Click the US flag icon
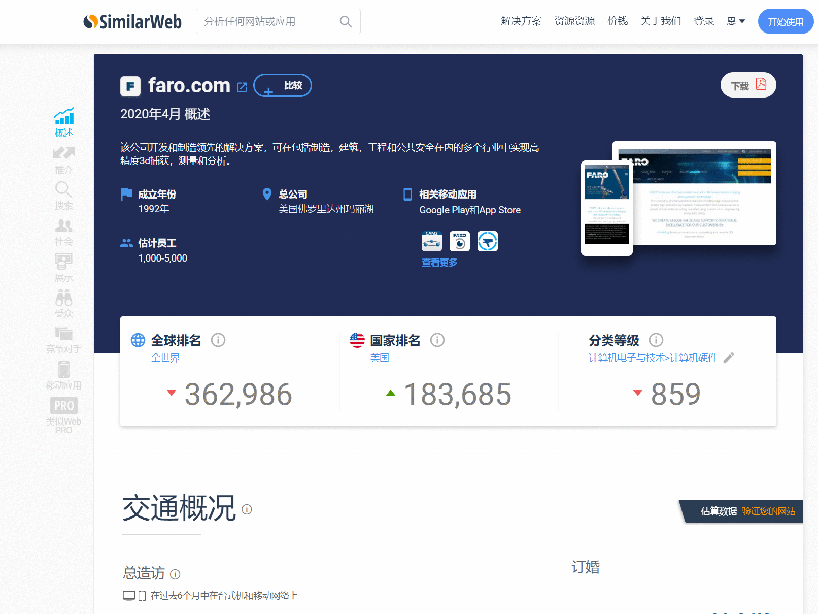The height and width of the screenshot is (614, 818). pos(357,340)
